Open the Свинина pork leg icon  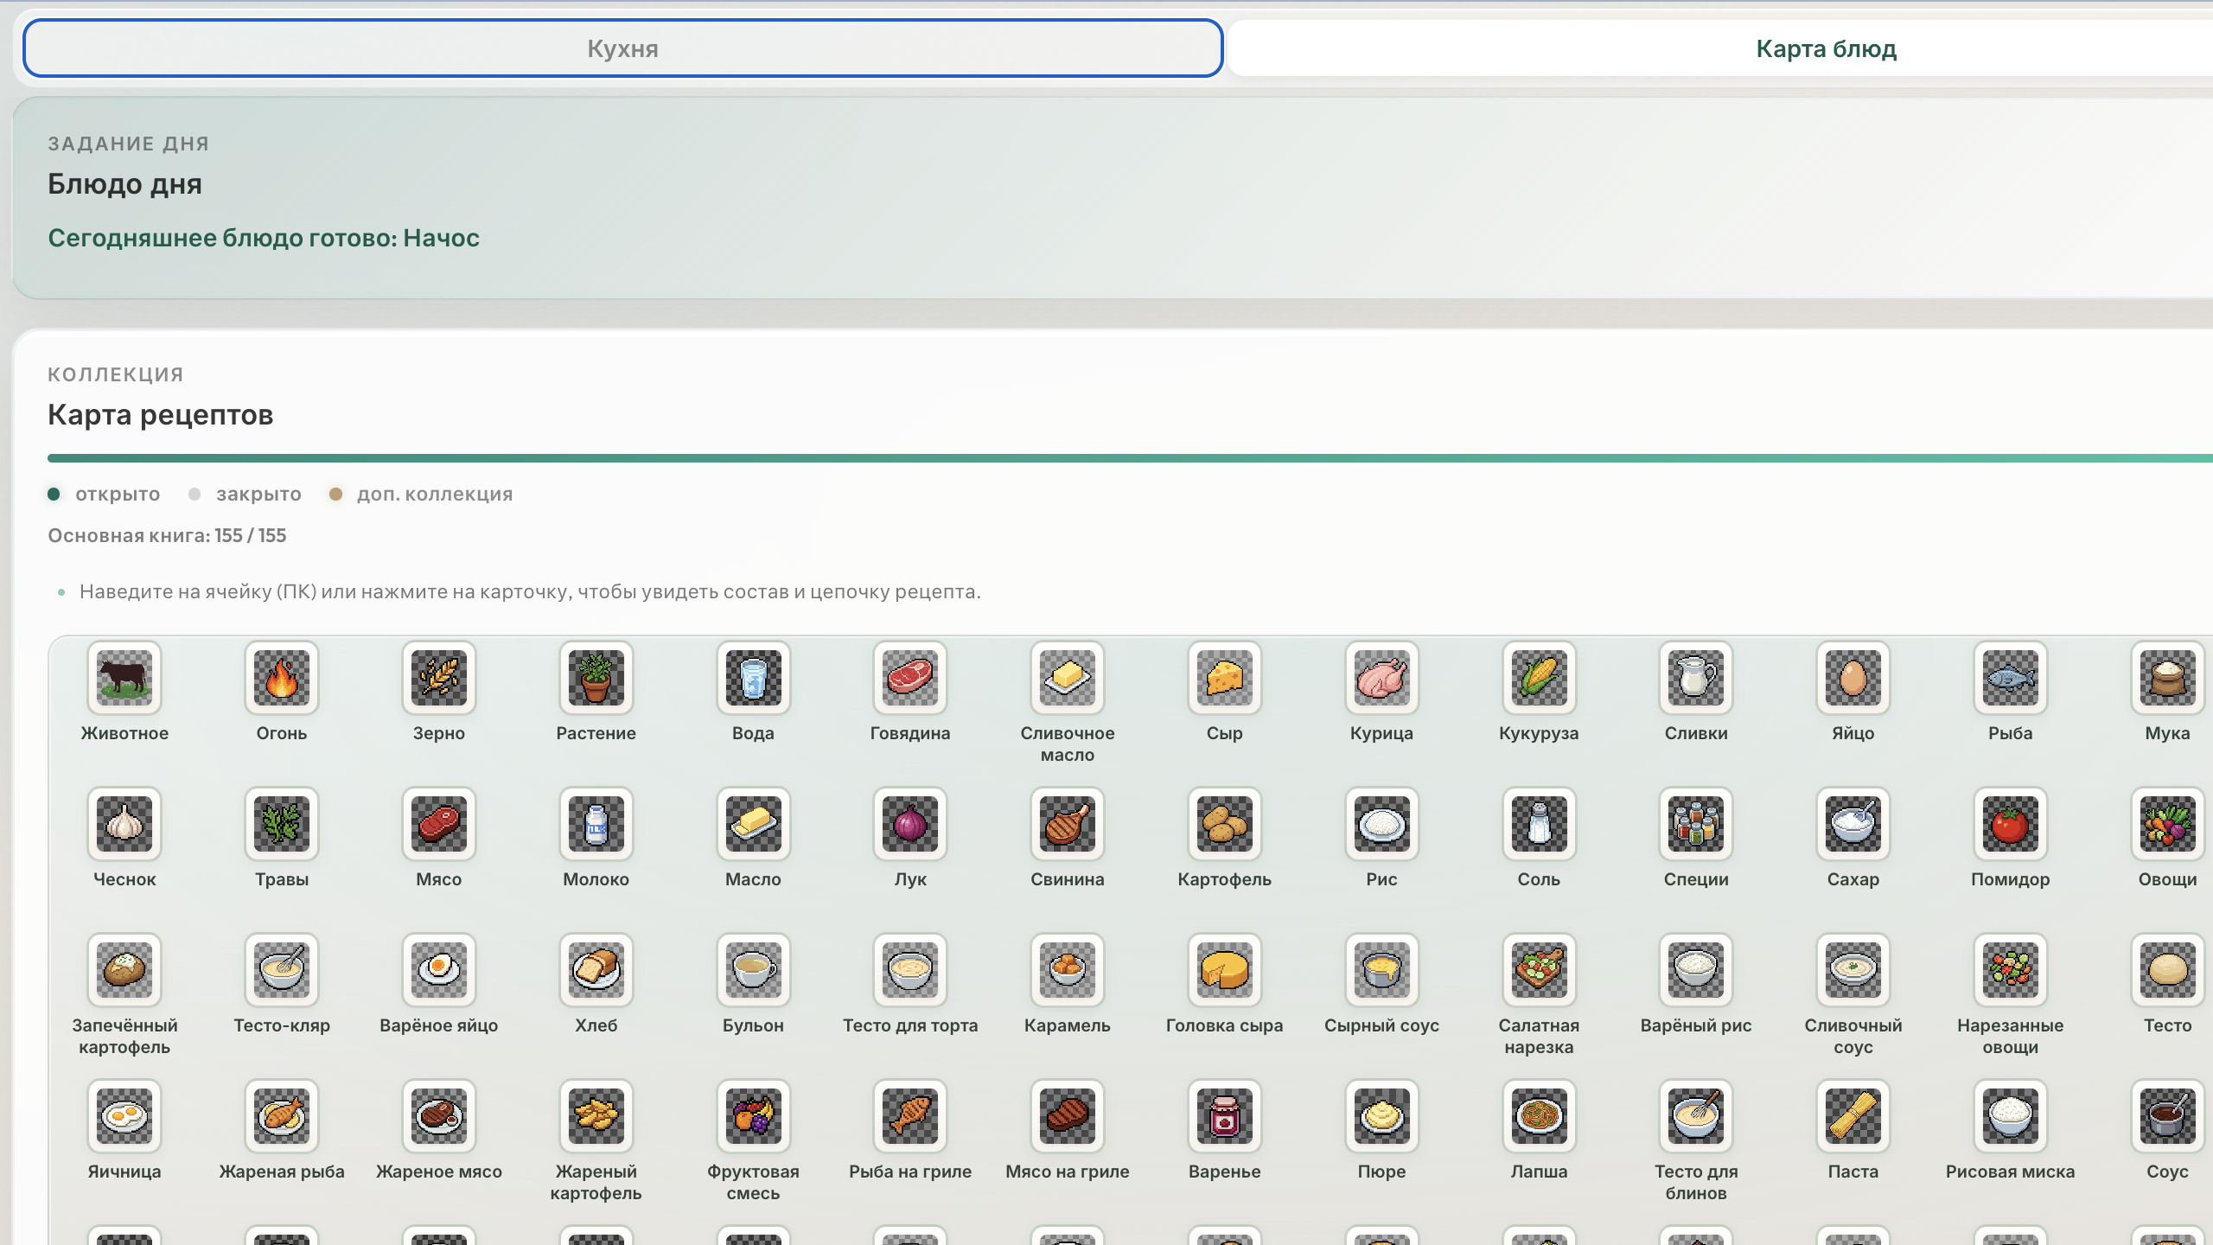pyautogui.click(x=1068, y=824)
